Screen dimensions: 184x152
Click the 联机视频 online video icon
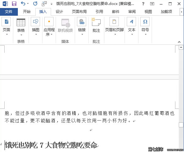click(66, 23)
